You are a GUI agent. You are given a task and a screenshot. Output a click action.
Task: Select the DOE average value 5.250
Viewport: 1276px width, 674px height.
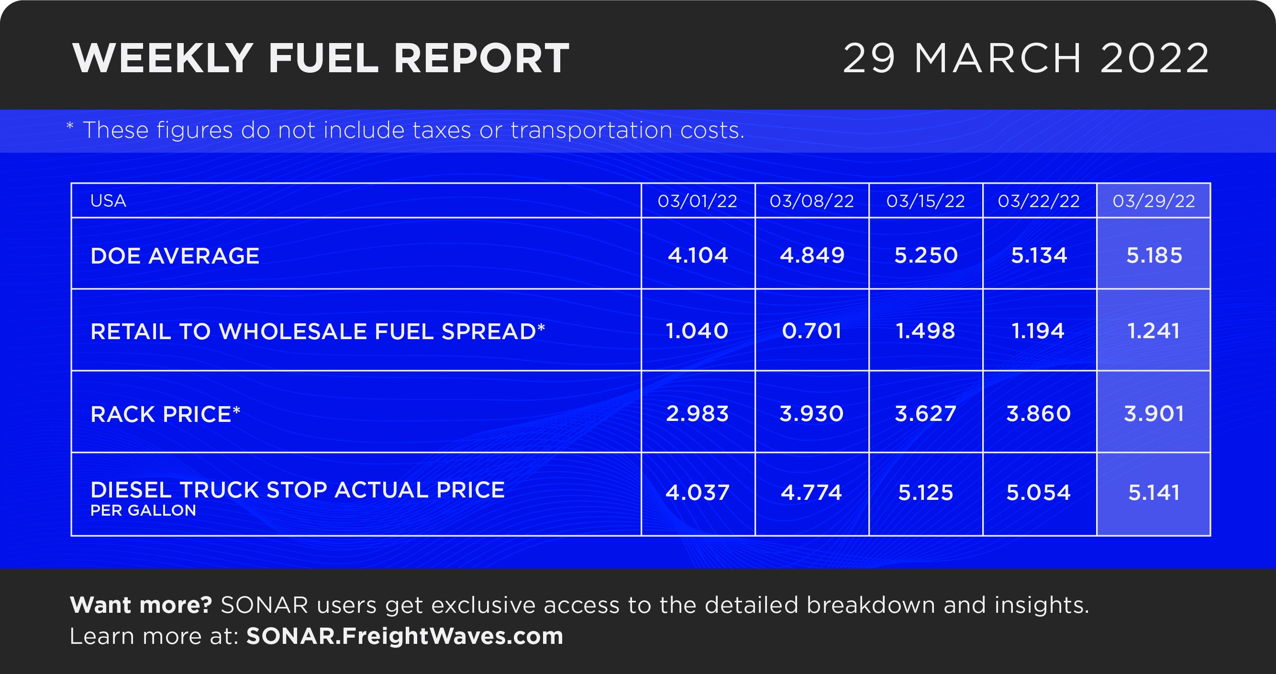[x=926, y=255]
